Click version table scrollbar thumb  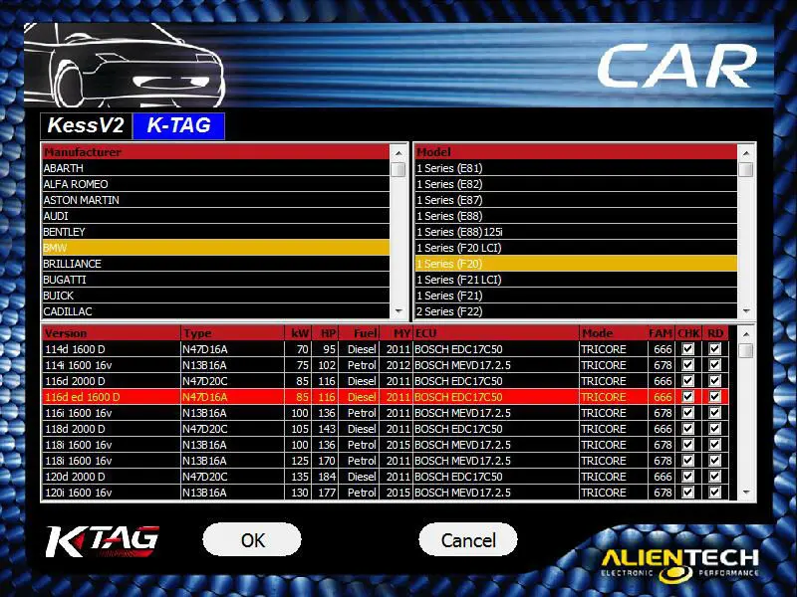(x=745, y=350)
